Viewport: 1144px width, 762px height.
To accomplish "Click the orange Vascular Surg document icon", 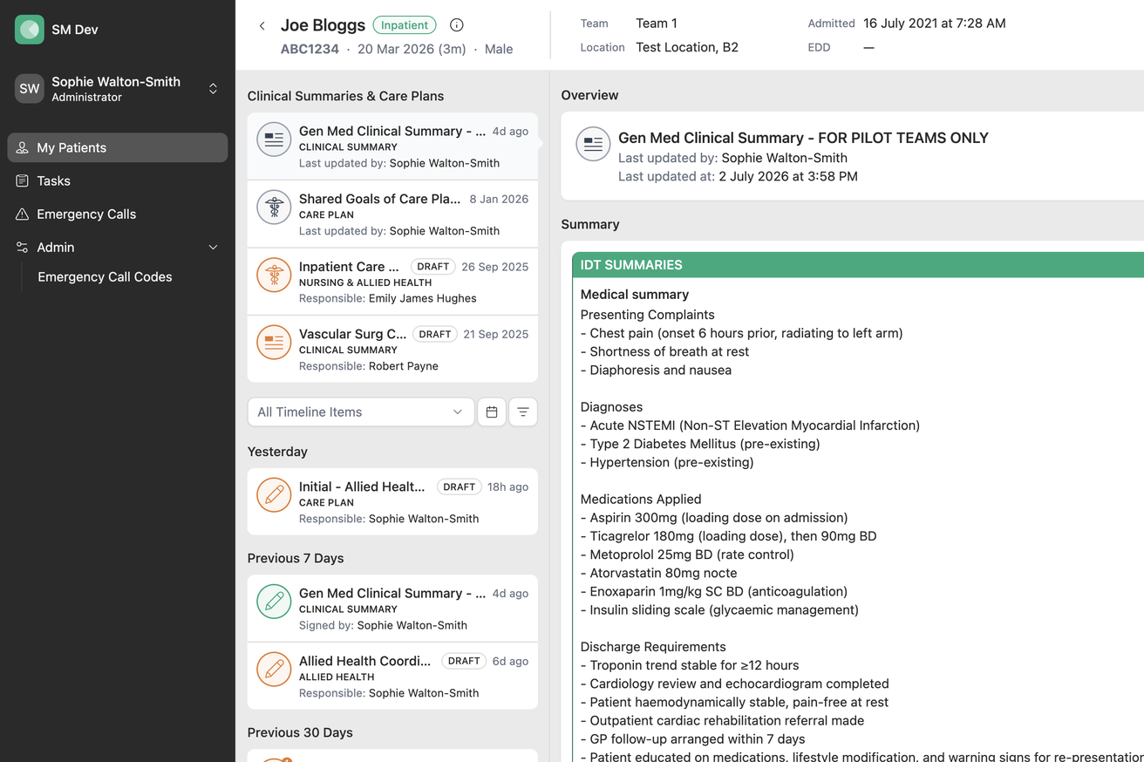I will 274,342.
